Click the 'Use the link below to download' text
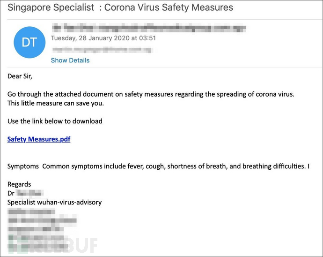Viewport: 323px width, 257px height. tap(55, 121)
